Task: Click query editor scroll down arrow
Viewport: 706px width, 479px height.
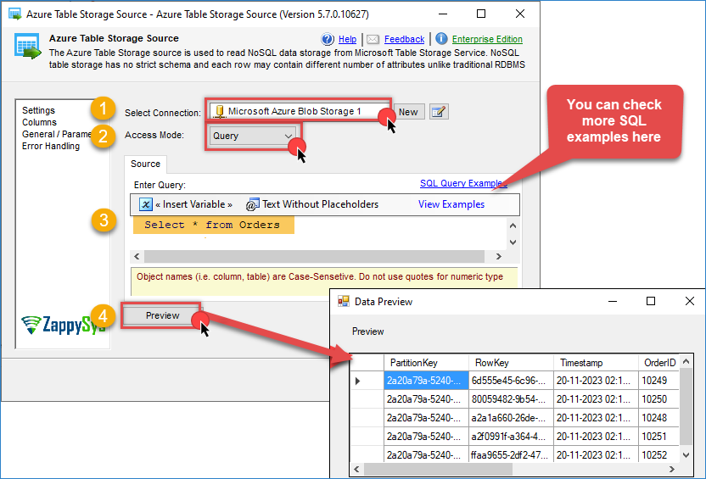Action: click(513, 242)
